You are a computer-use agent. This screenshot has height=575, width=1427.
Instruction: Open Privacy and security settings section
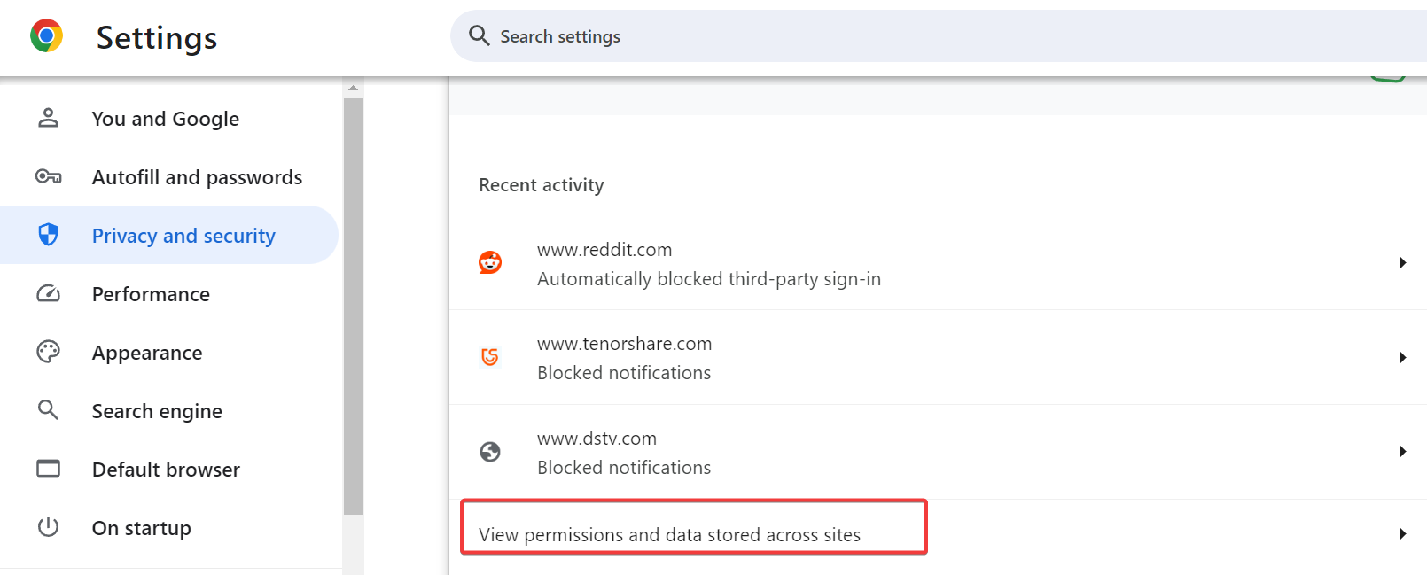183,235
